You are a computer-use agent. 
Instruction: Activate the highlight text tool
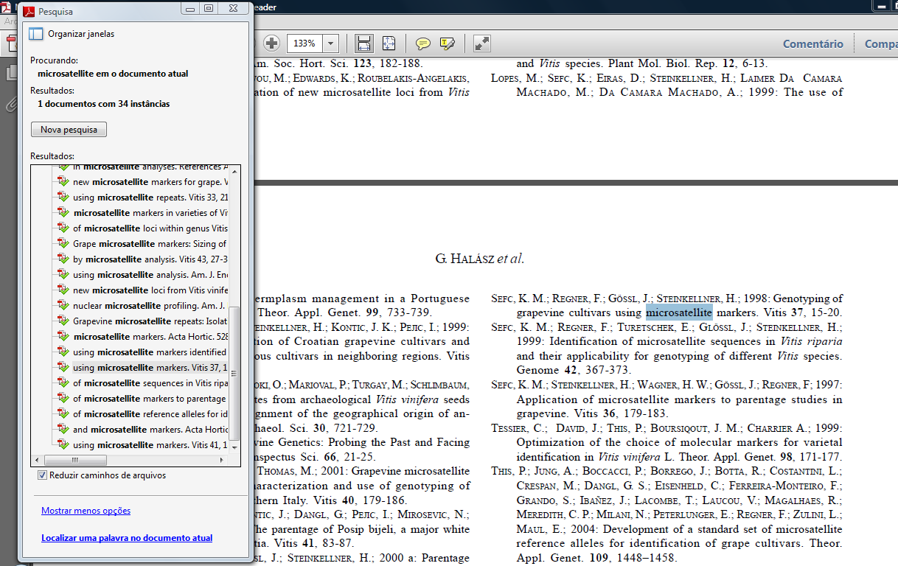[448, 43]
